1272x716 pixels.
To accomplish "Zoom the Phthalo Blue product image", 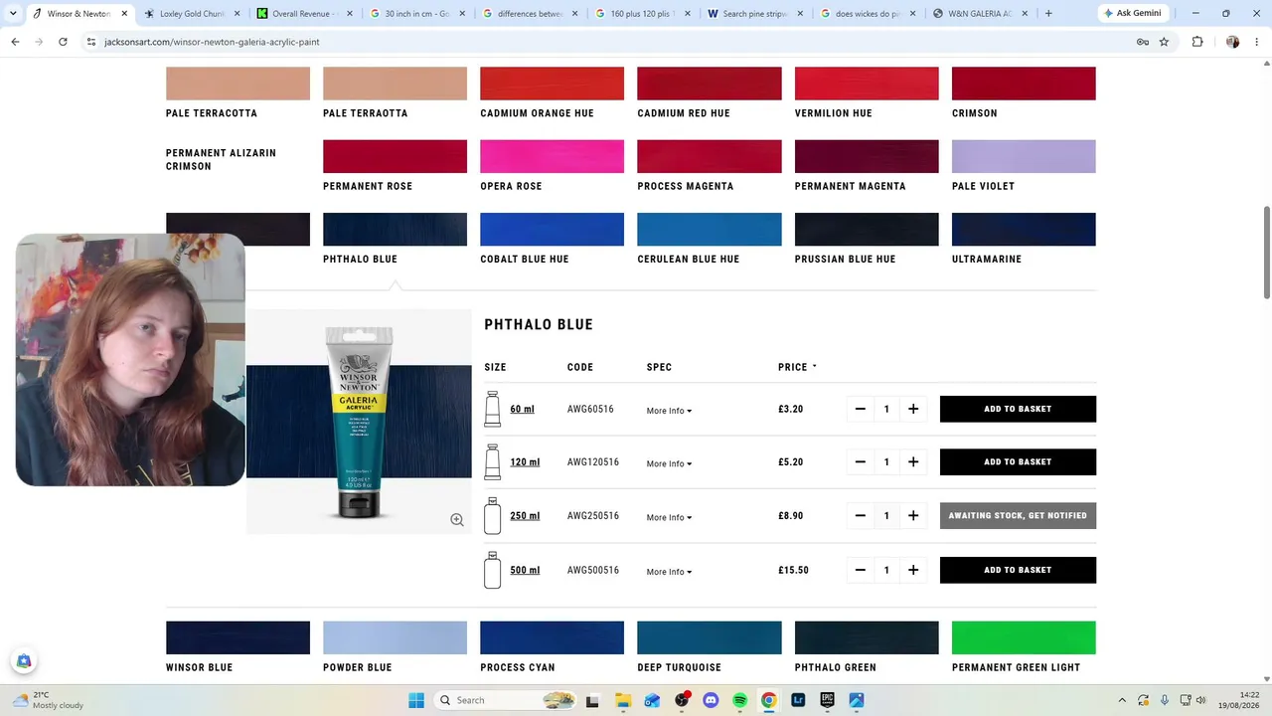I will pyautogui.click(x=457, y=520).
